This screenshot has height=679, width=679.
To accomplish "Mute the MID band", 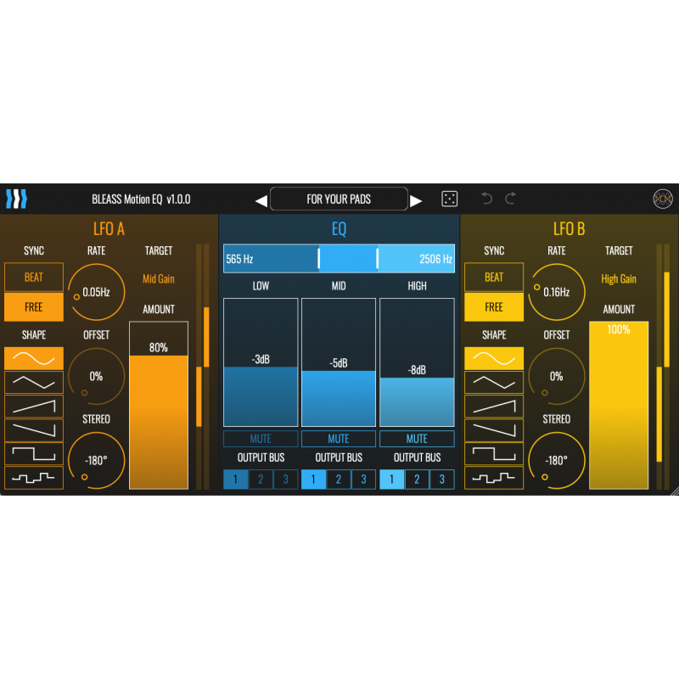I will click(x=338, y=438).
